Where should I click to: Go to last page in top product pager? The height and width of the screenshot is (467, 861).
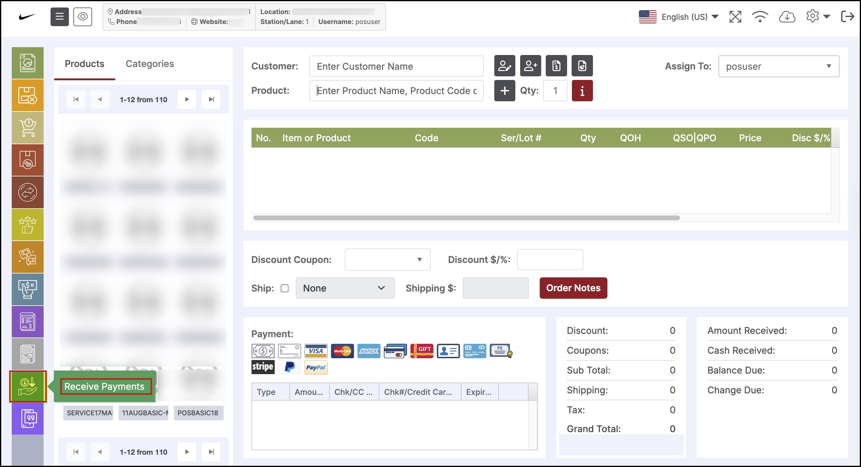point(211,99)
